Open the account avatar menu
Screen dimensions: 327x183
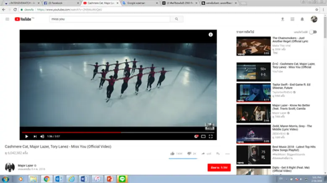coord(314,19)
